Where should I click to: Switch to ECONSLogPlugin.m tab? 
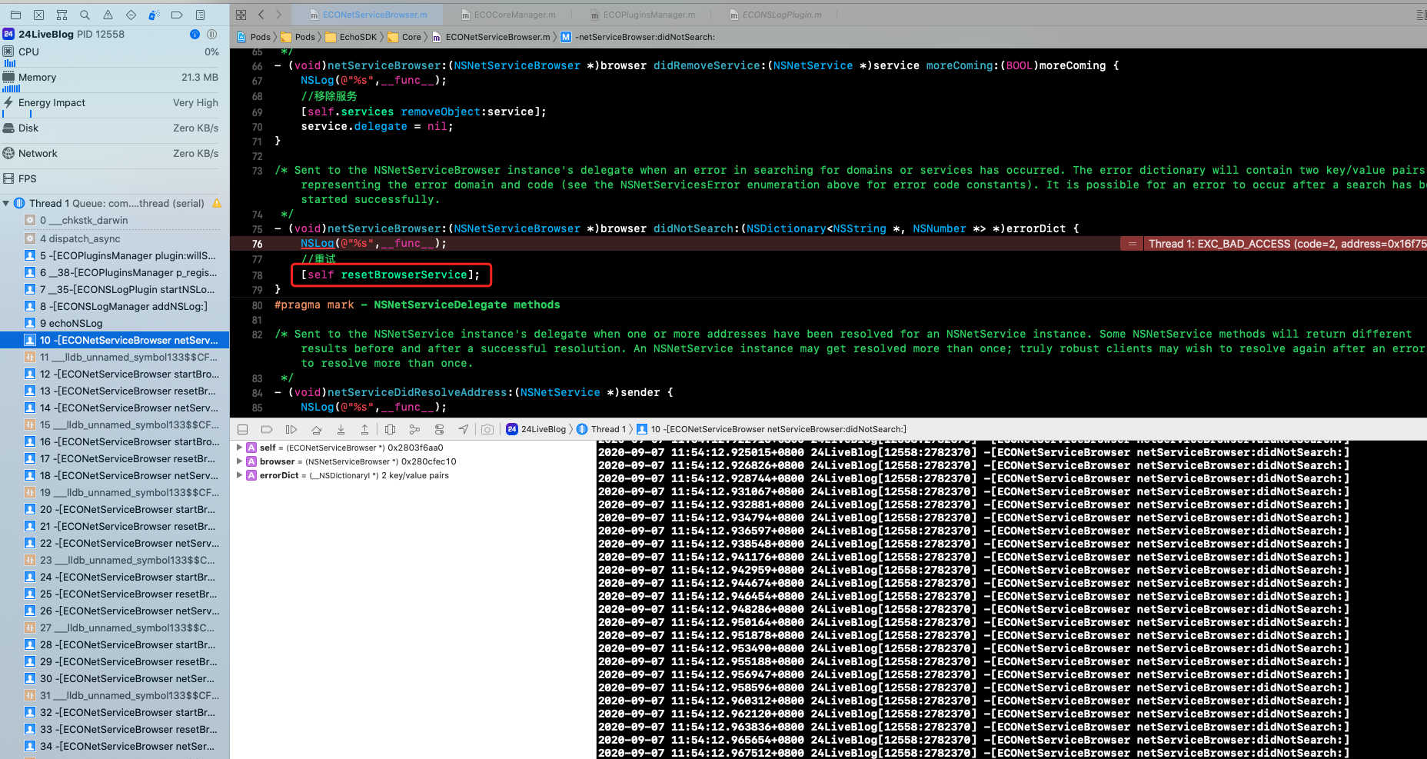click(775, 15)
